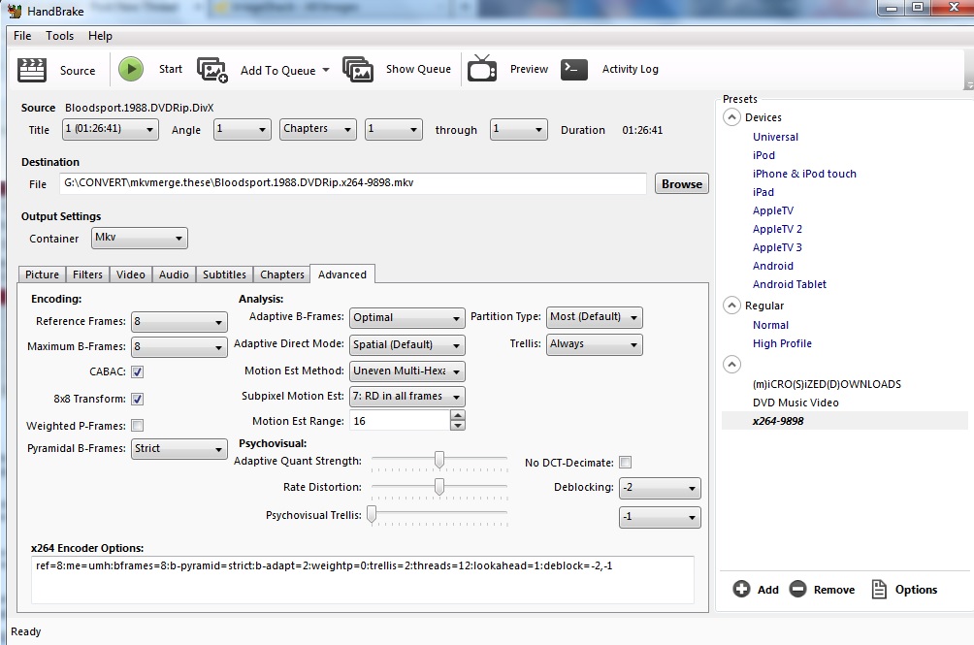Image resolution: width=974 pixels, height=645 pixels.
Task: Switch to the Video tab
Action: click(131, 274)
